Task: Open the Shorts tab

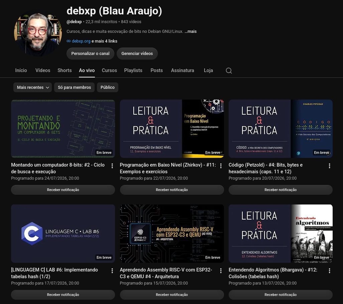Action: tap(65, 70)
